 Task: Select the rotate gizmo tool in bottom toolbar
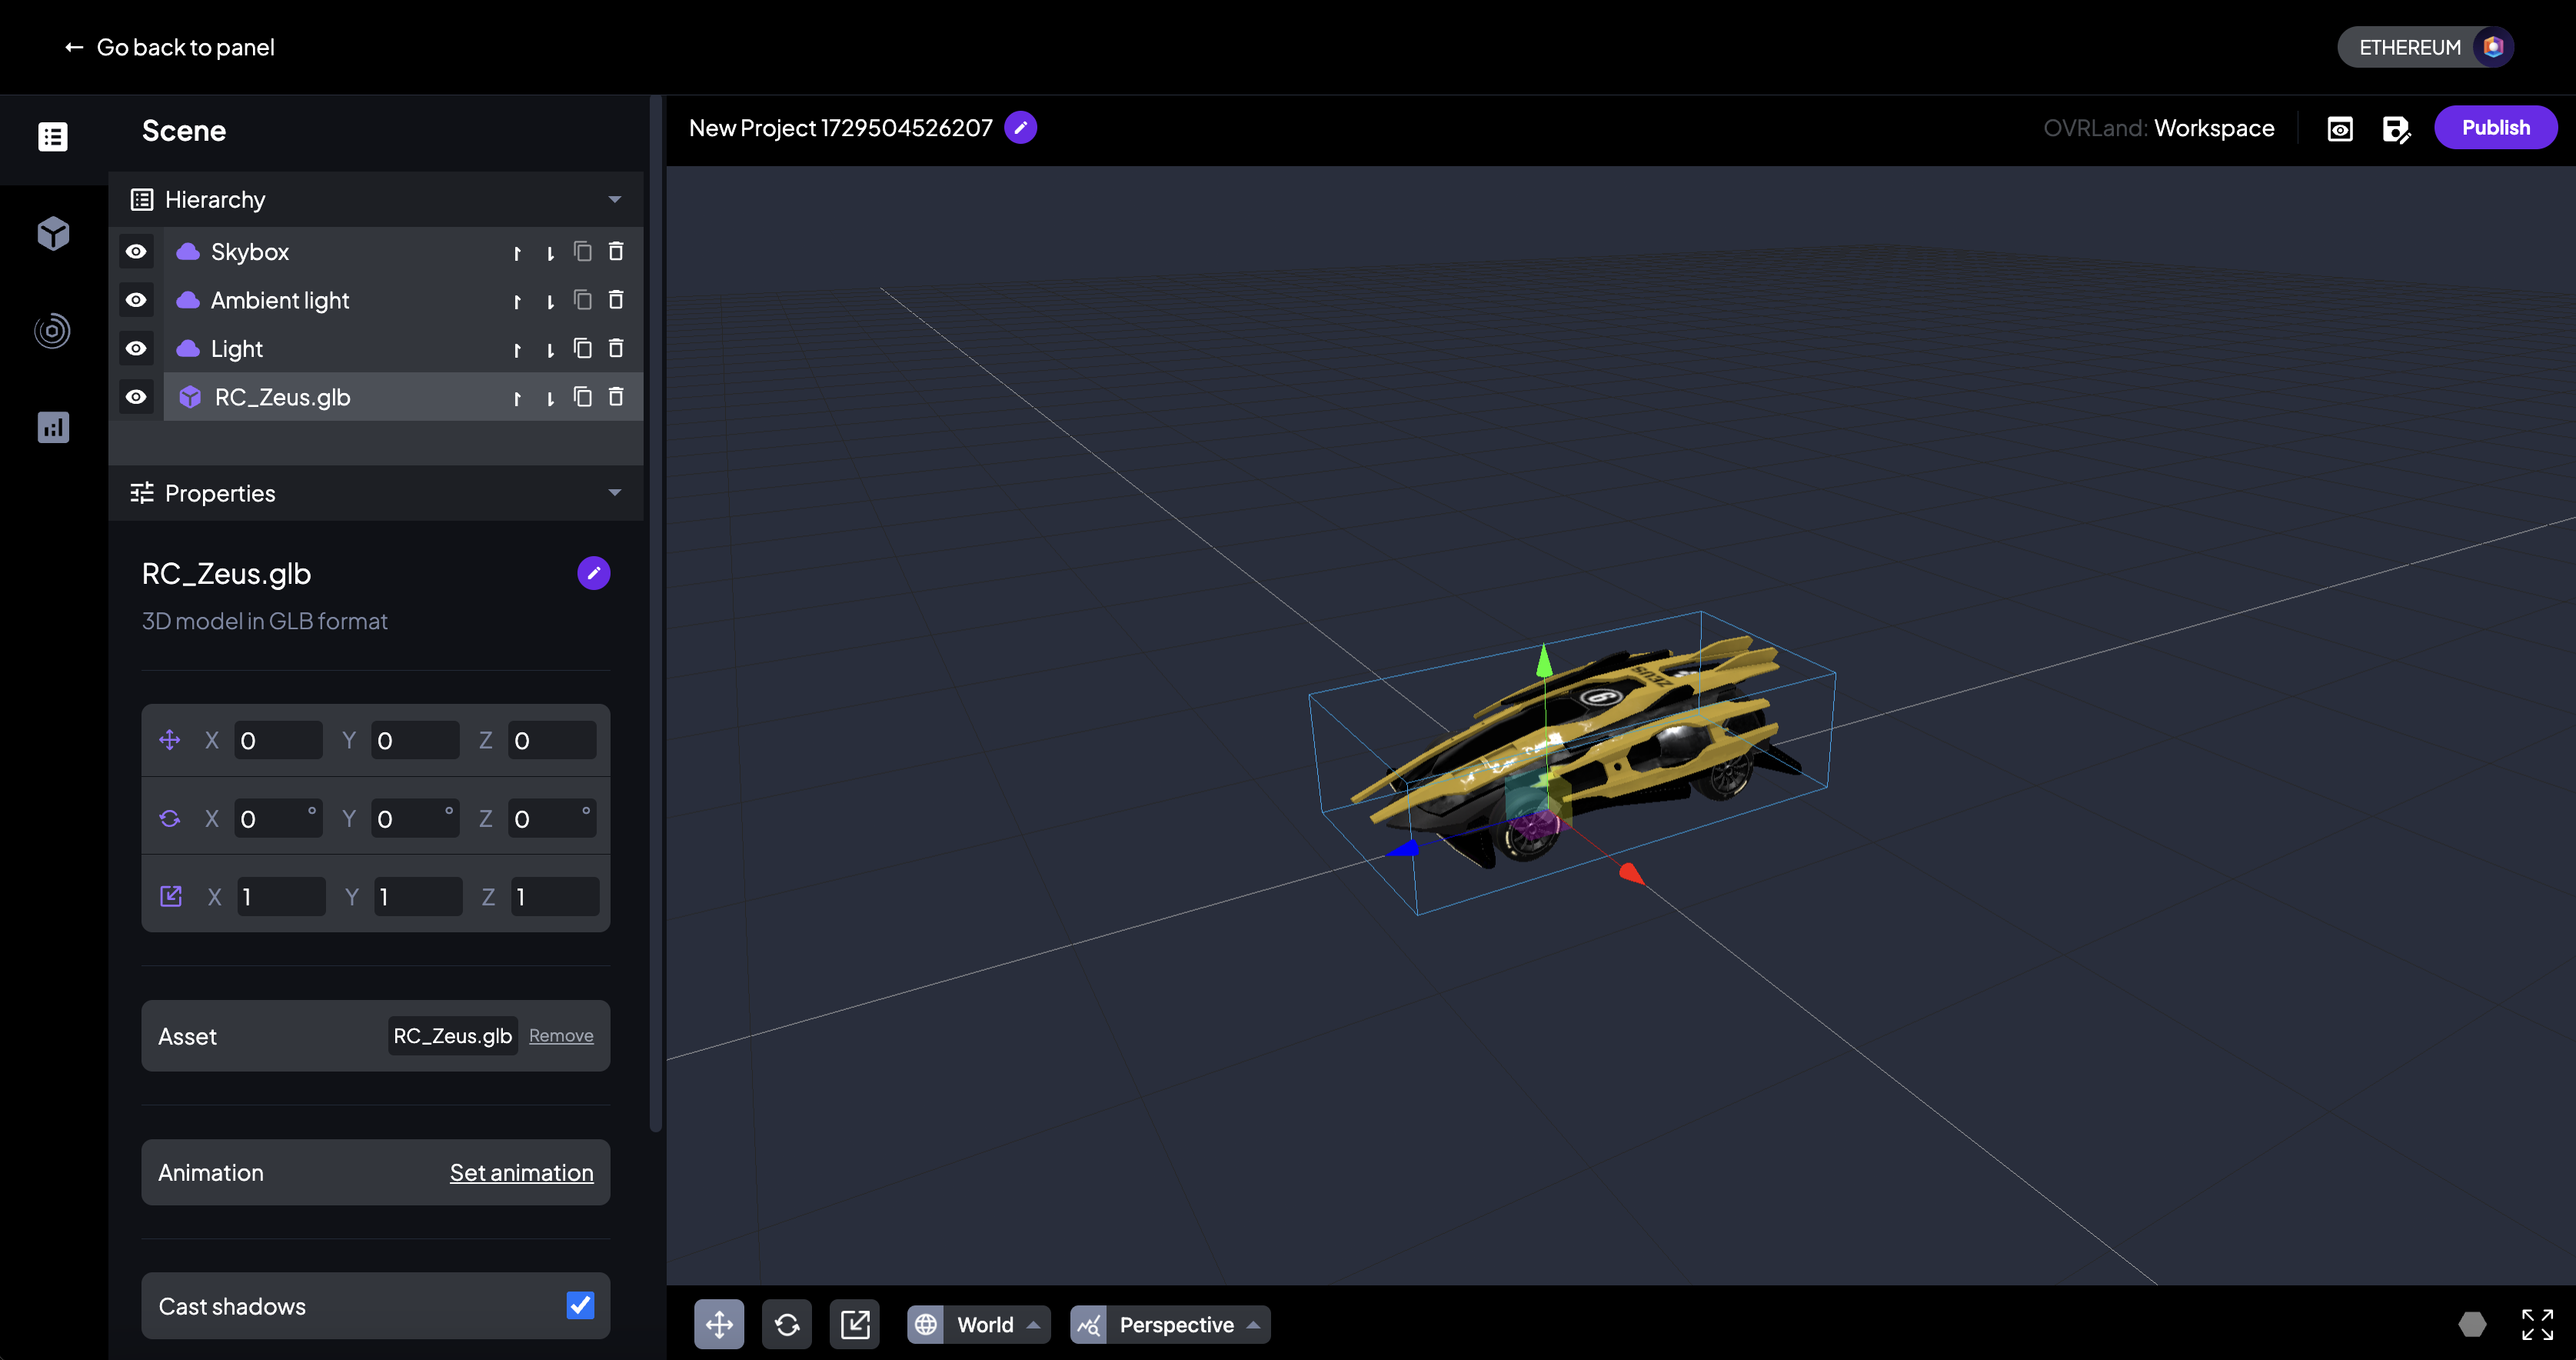pos(787,1324)
